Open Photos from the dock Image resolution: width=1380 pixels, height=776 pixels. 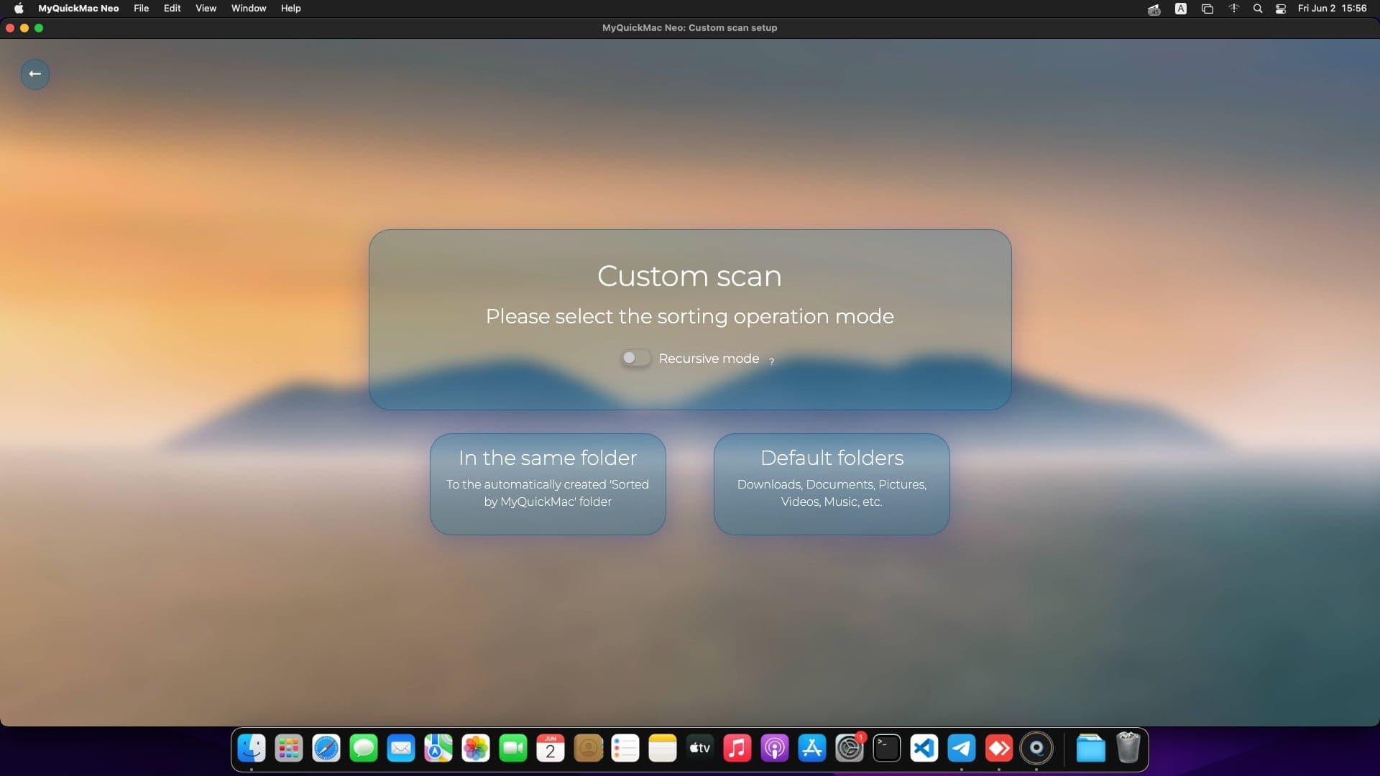pyautogui.click(x=476, y=749)
